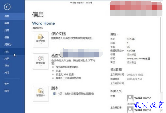The image size is (166, 113).
Task: Click the vertical scrollbar track
Action: coord(162,101)
